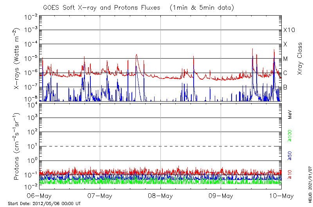Click the green ≥100 MeV legend label

(290, 135)
